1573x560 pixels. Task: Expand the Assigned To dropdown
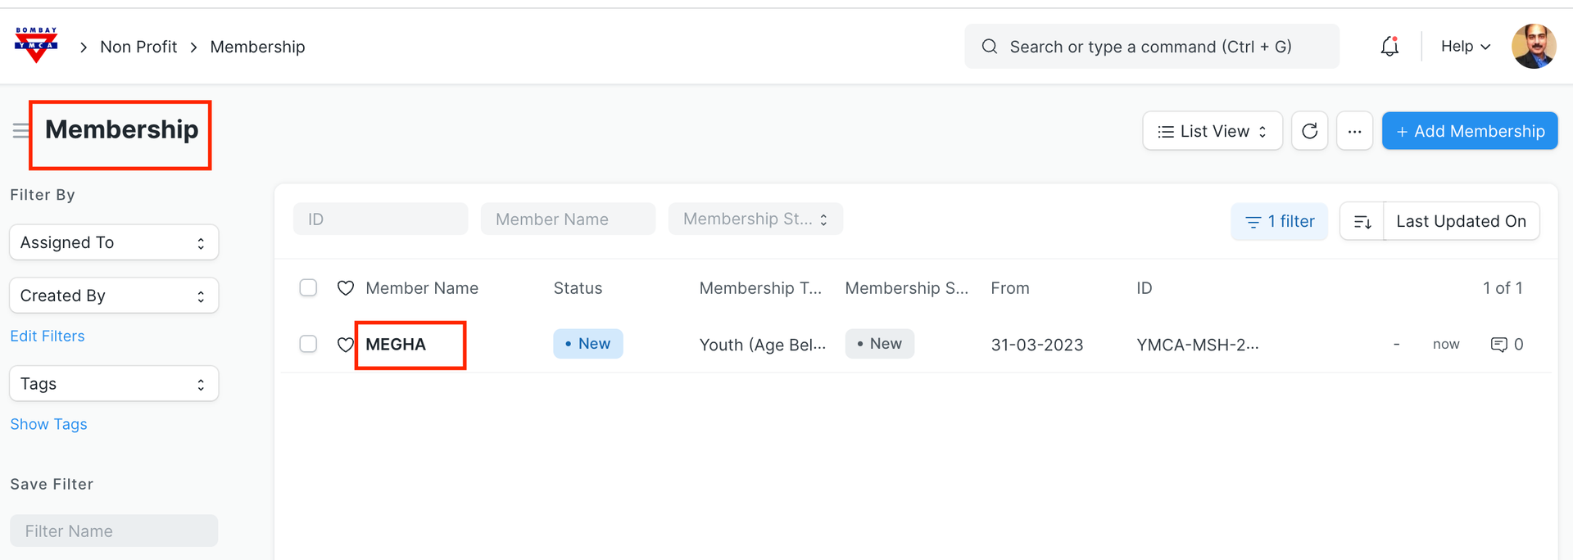pos(114,242)
